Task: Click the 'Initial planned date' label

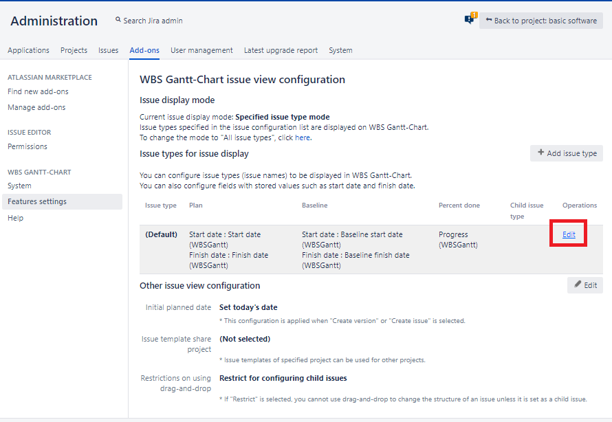Action: click(x=178, y=307)
